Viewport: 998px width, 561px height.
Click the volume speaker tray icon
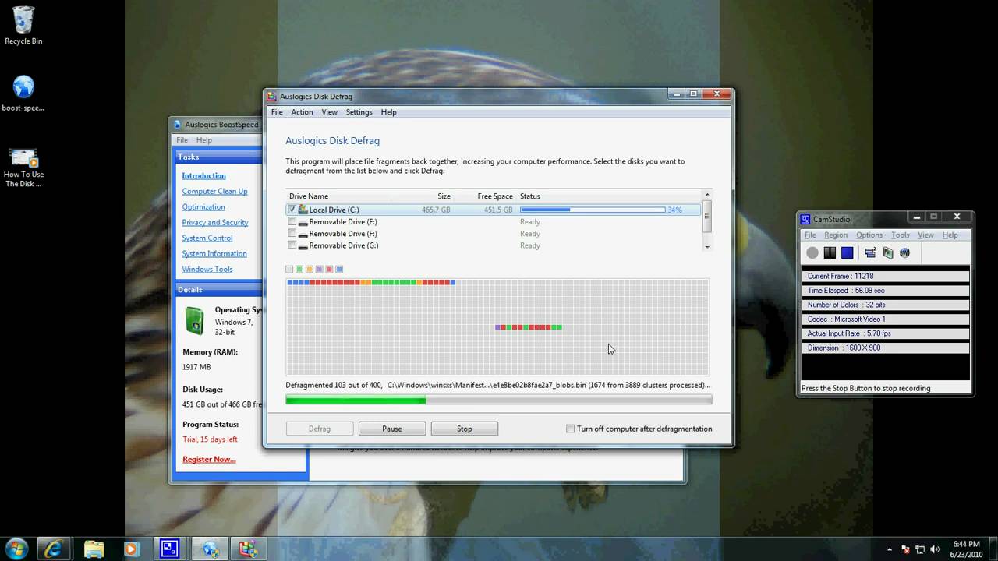pos(936,549)
